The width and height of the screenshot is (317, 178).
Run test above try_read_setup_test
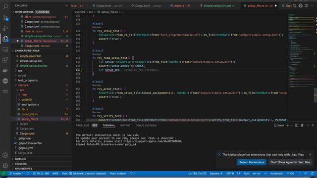tap(97, 54)
